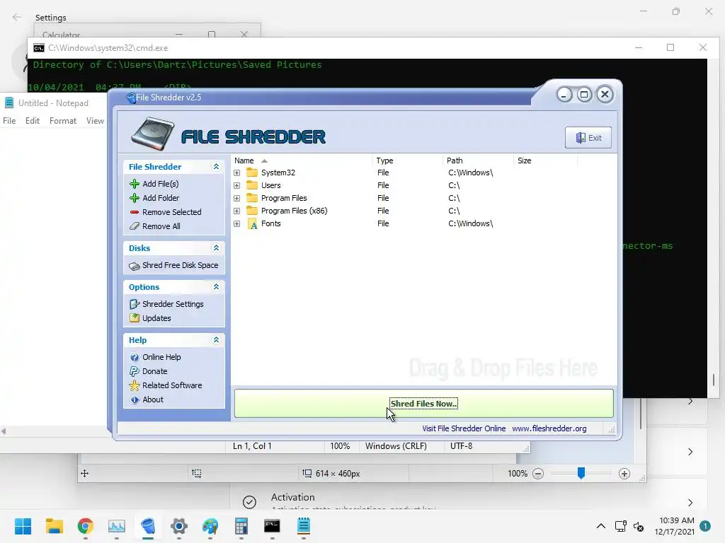Screen dimensions: 725x543
Task: Switch to Command Prompt taskbar icon
Action: click(272, 526)
